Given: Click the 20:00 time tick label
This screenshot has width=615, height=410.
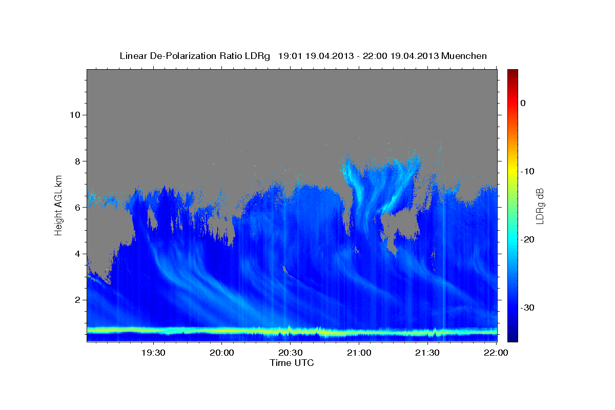Looking at the screenshot, I should point(221,353).
